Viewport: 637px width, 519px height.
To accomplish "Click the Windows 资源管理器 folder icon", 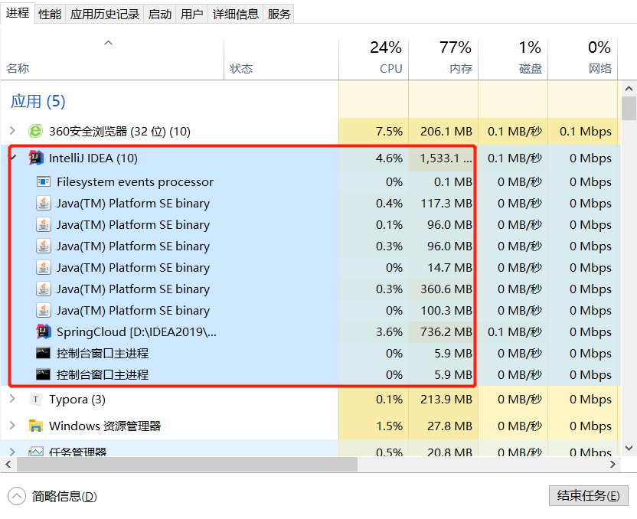I will pos(35,426).
